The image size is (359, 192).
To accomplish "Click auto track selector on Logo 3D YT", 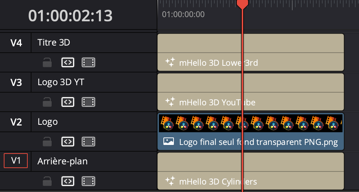I will (67, 102).
